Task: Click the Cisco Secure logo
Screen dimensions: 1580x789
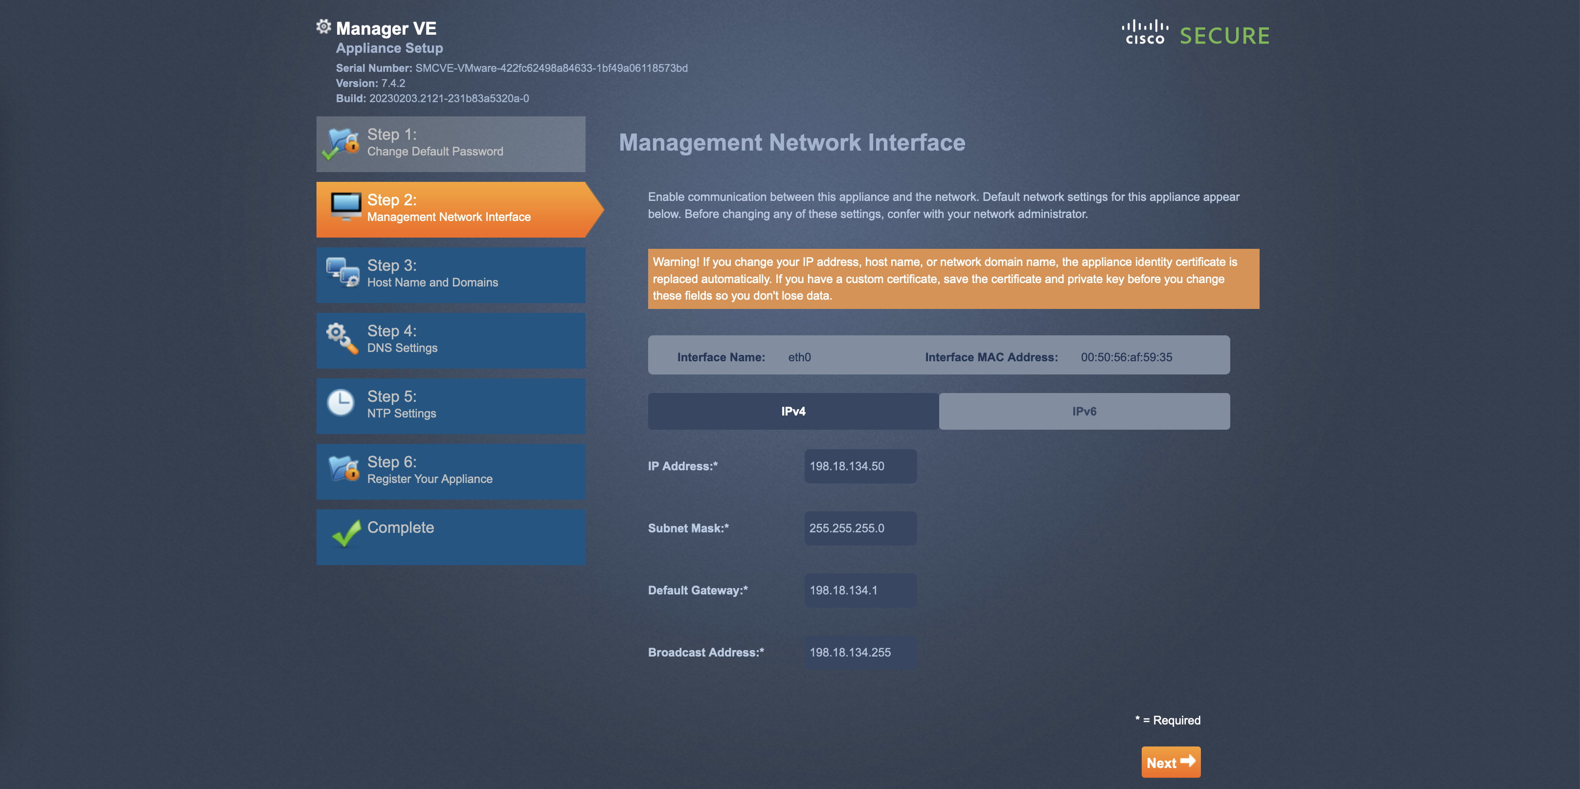Action: [1195, 34]
